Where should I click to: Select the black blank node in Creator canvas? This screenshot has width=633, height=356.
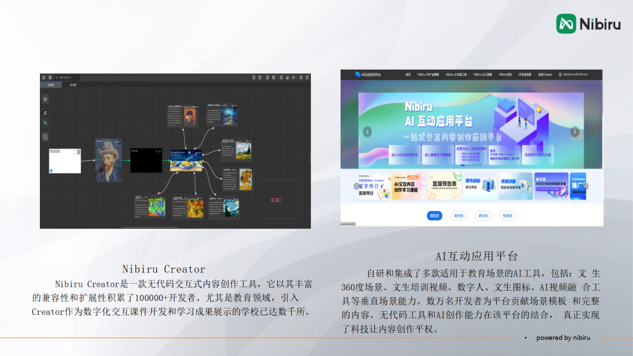146,160
